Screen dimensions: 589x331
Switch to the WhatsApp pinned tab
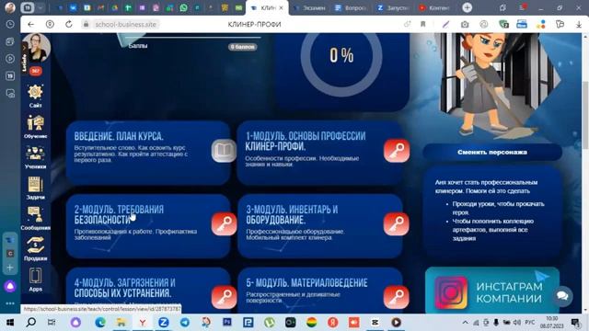[184, 7]
